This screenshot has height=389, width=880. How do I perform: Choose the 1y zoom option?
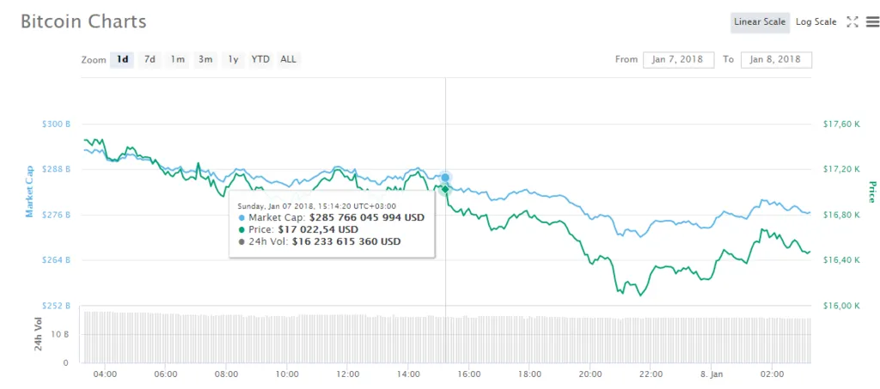pos(233,59)
